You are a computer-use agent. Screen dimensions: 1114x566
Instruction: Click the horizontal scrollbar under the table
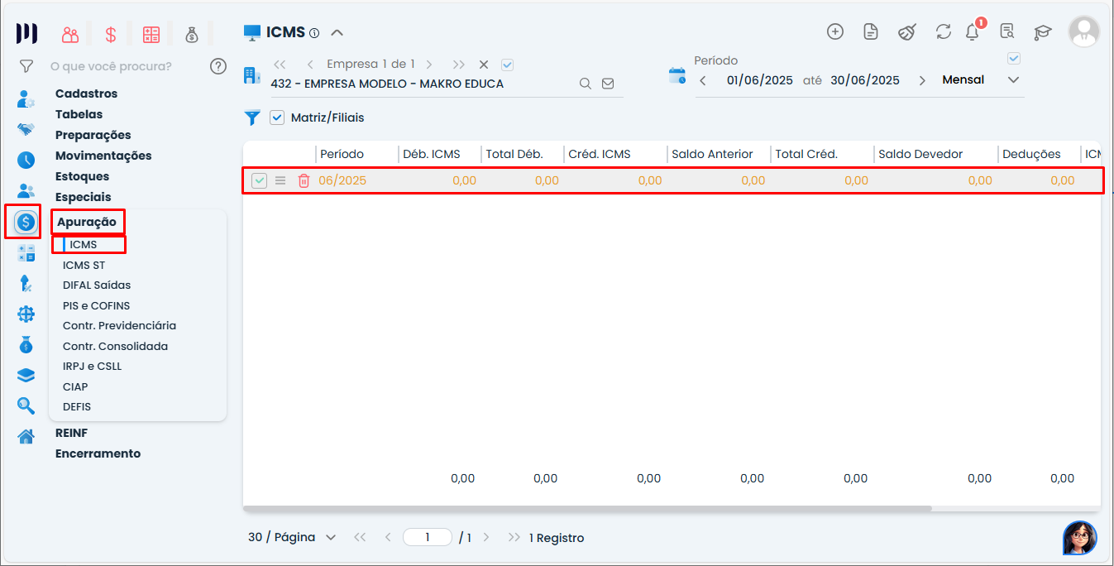coord(587,508)
